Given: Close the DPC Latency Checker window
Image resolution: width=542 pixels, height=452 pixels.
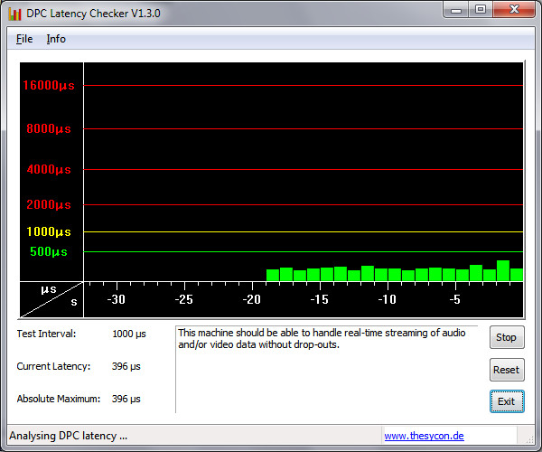Looking at the screenshot, I should [x=511, y=10].
